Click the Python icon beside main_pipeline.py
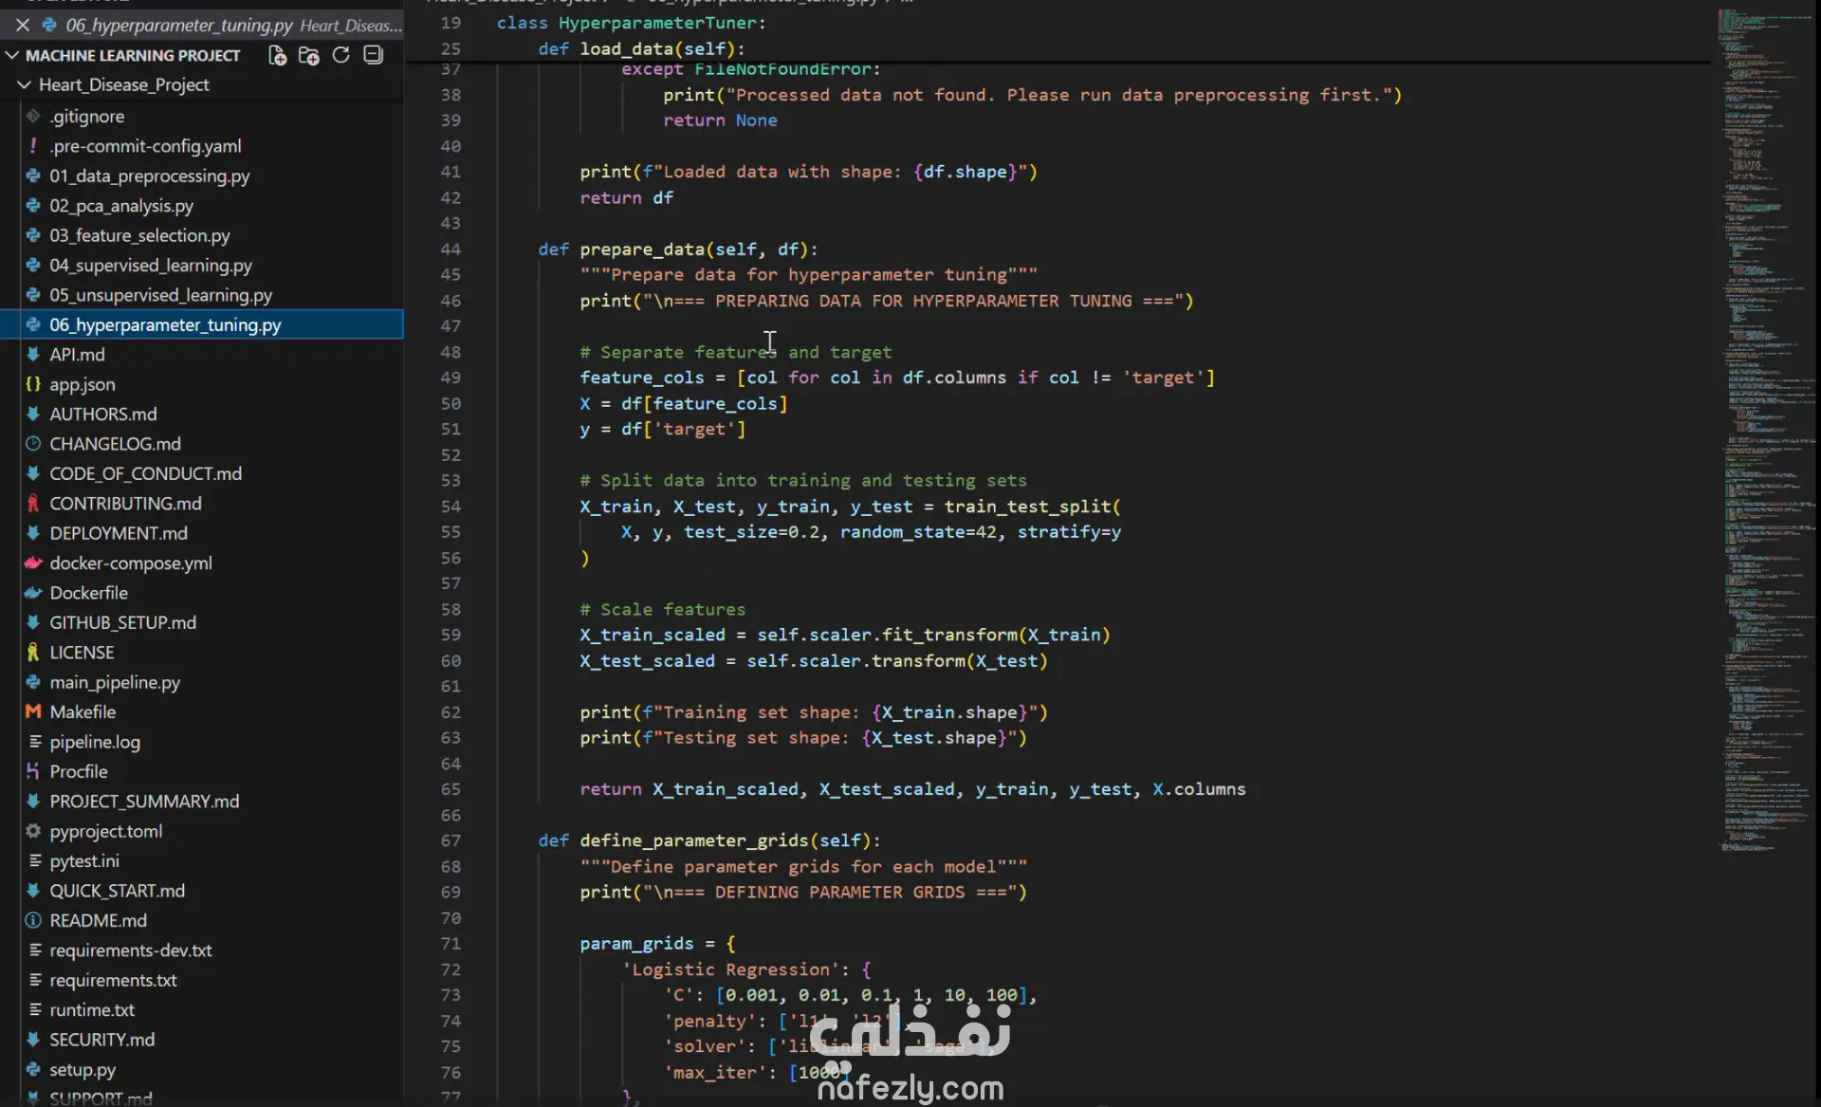The image size is (1821, 1107). (33, 682)
